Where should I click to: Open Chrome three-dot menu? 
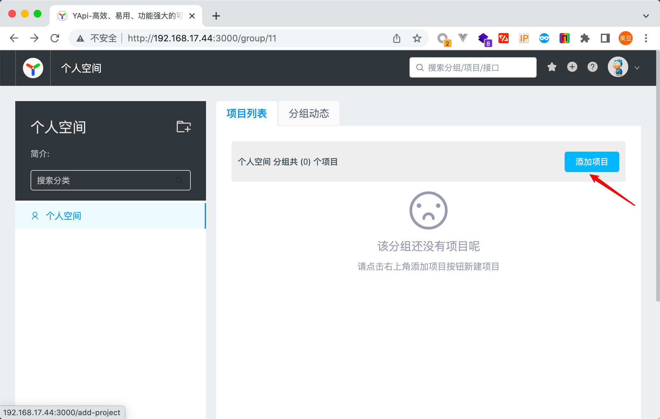[x=646, y=38]
